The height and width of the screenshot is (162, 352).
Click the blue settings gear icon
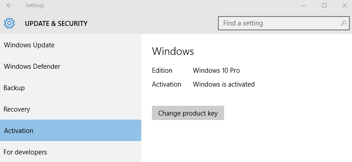tap(9, 23)
